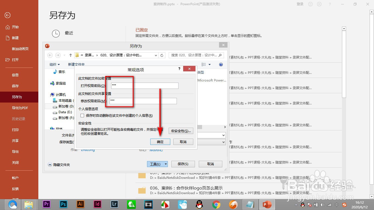Open the 工具(L) dropdown
Image resolution: width=374 pixels, height=210 pixels.
click(157, 164)
